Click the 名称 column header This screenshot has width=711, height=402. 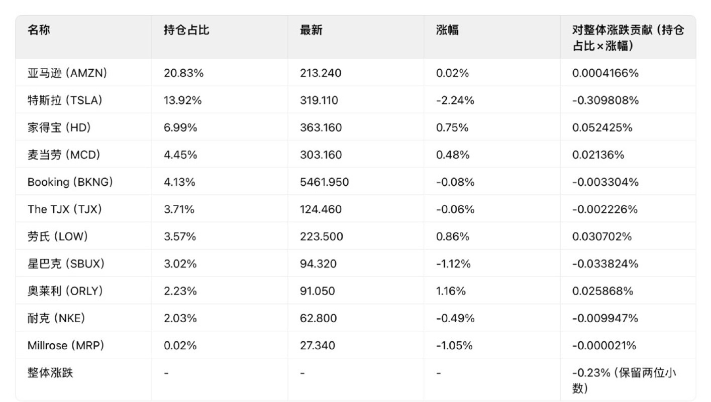39,30
